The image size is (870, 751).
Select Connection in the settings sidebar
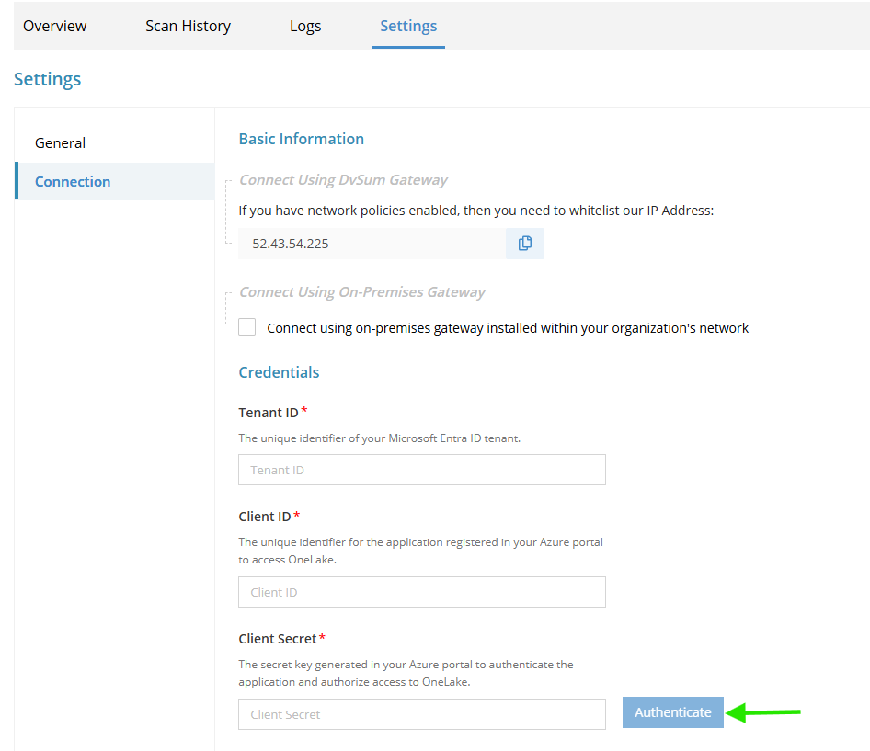tap(73, 182)
